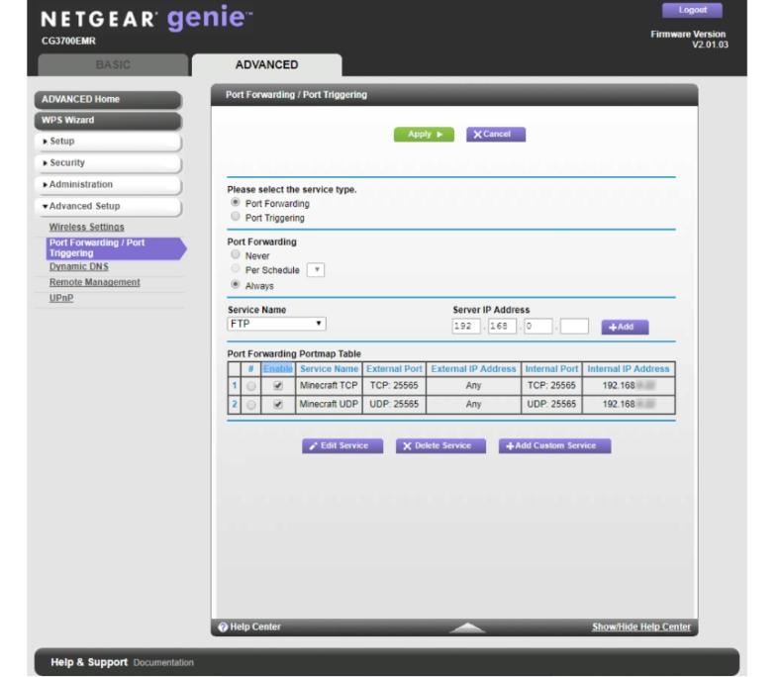
Task: Collapse the Advanced Setup section
Action: pos(108,206)
